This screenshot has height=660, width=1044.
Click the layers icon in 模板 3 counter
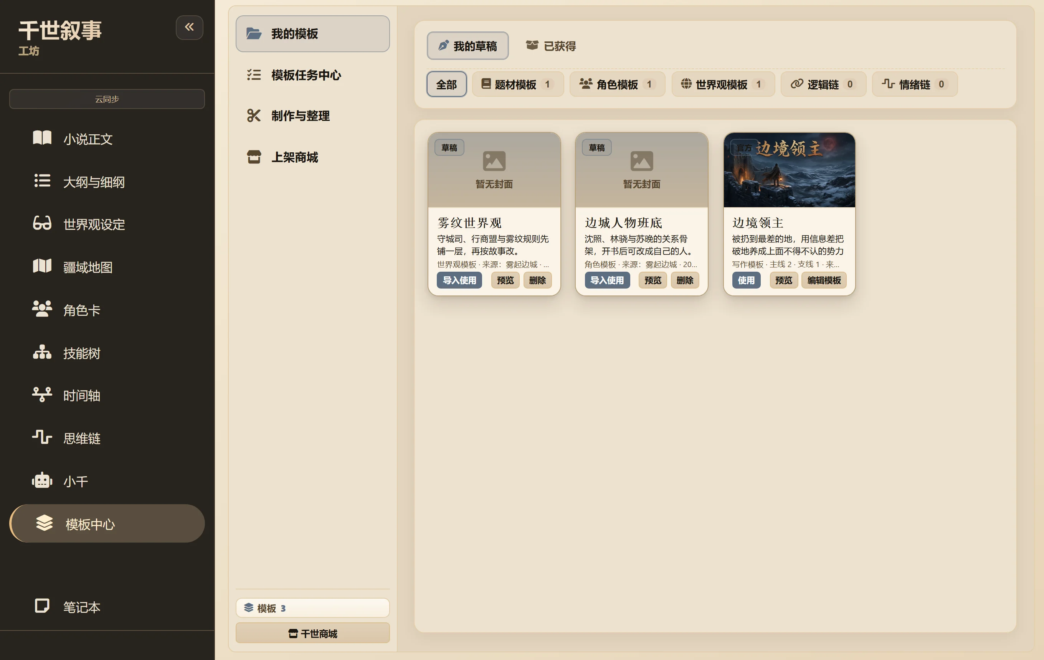pyautogui.click(x=248, y=607)
